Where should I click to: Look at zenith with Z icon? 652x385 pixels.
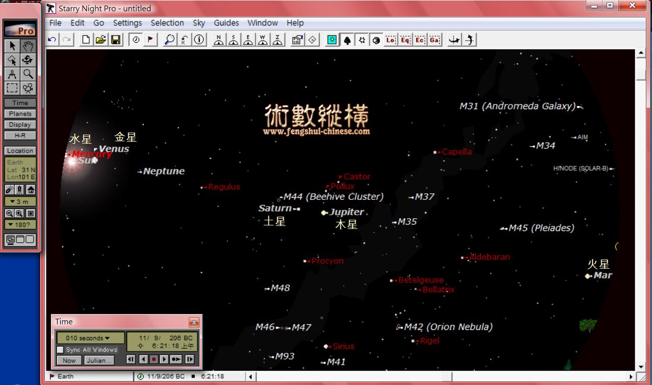[x=278, y=40]
